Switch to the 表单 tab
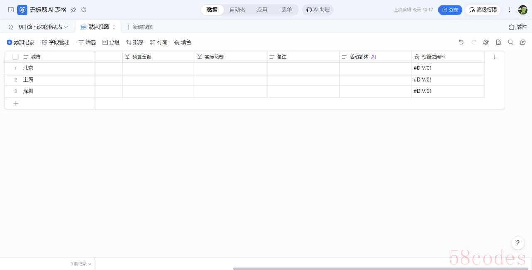This screenshot has width=532, height=270. point(286,10)
